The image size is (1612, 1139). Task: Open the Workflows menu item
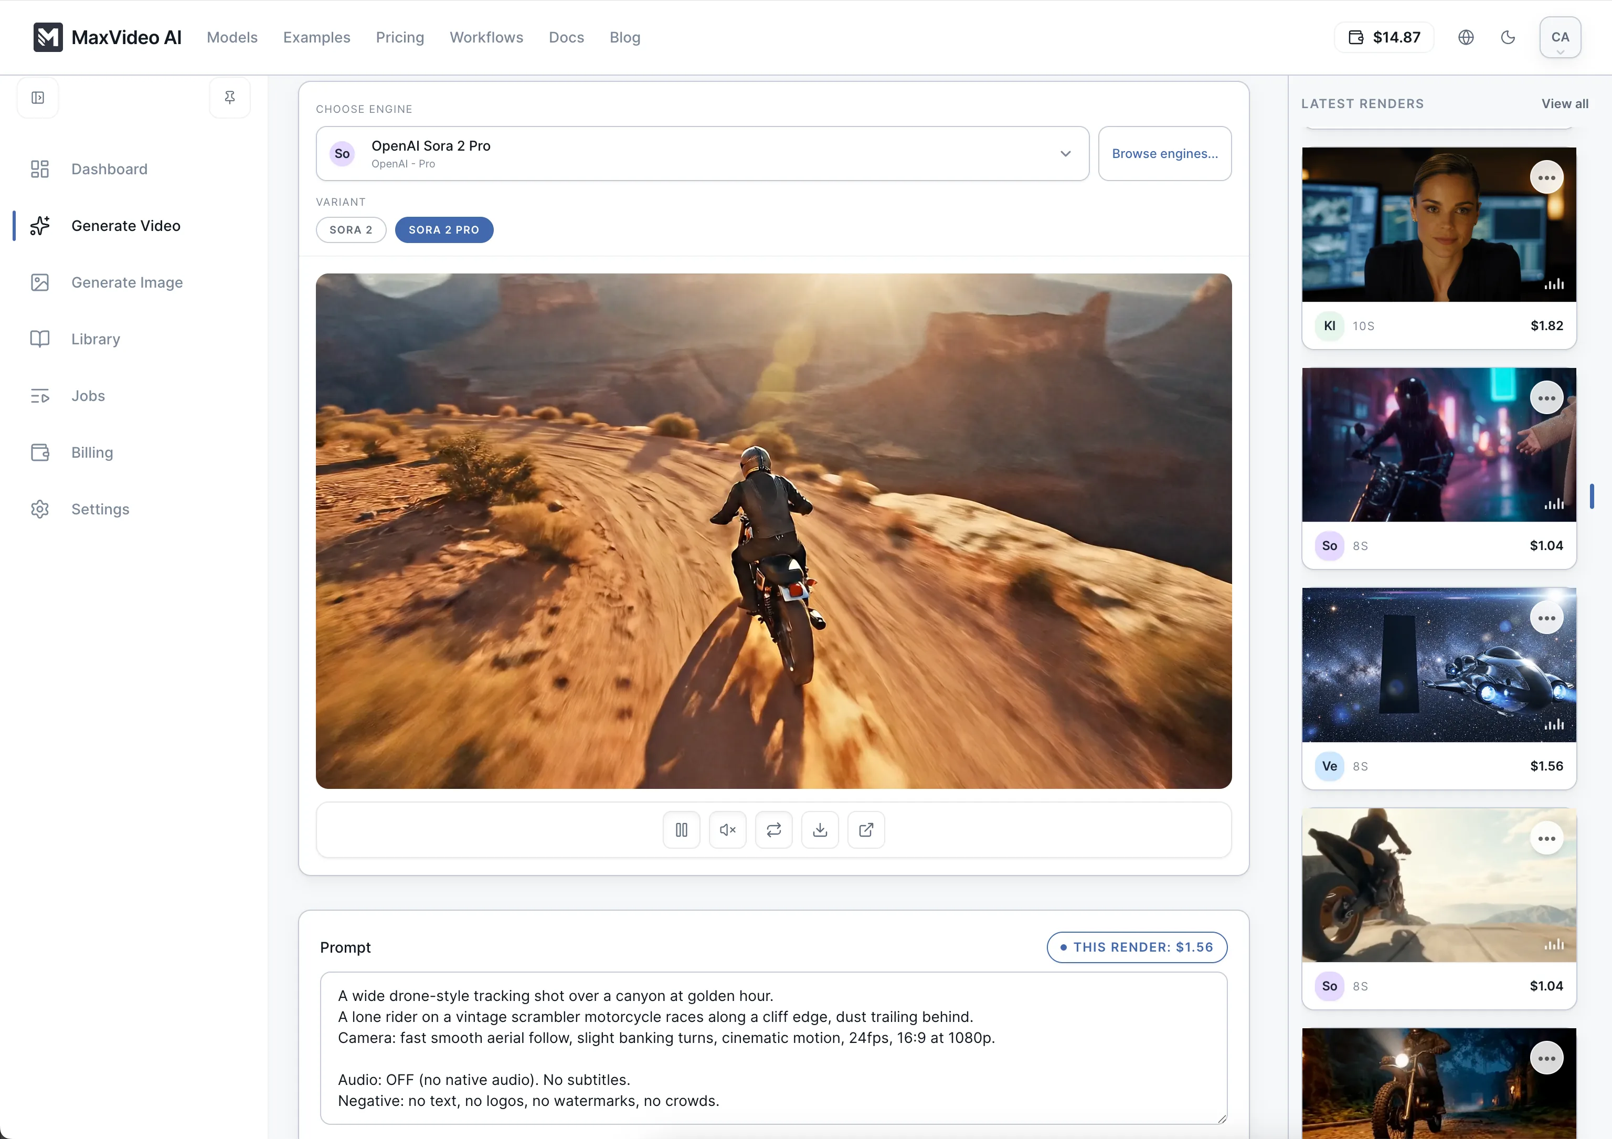[x=486, y=37]
